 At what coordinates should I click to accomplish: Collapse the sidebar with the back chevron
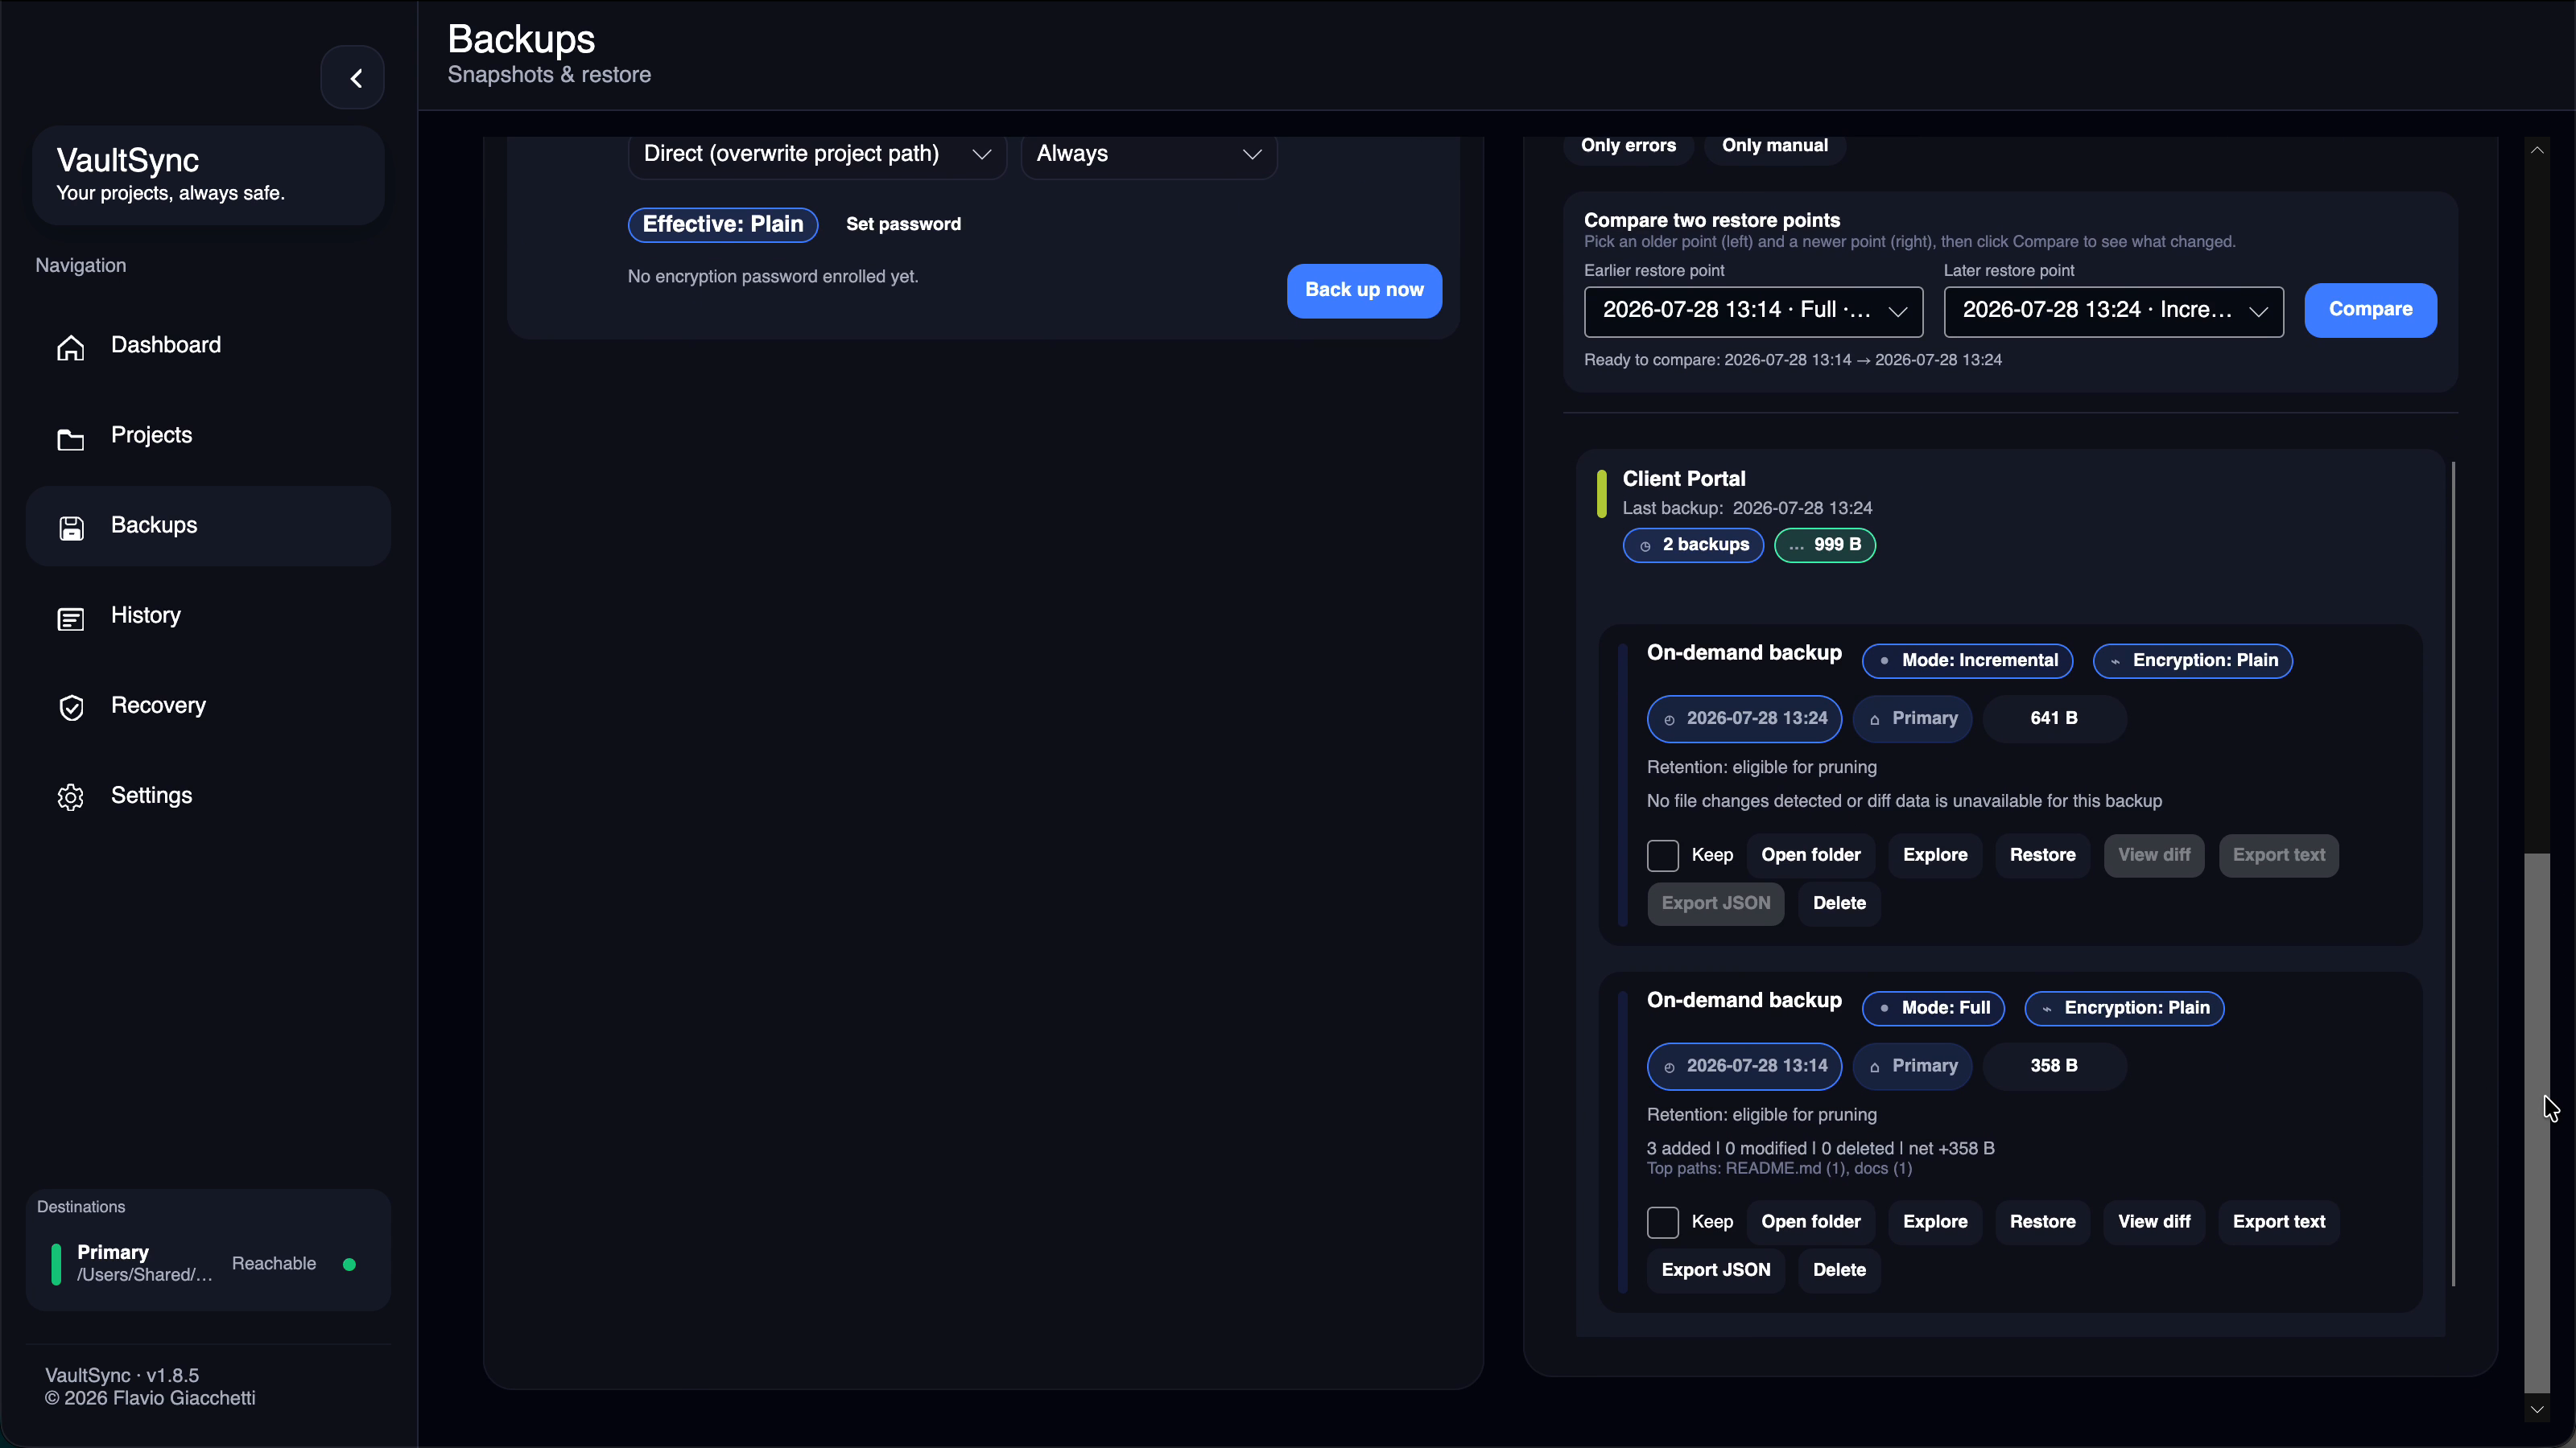pos(352,78)
